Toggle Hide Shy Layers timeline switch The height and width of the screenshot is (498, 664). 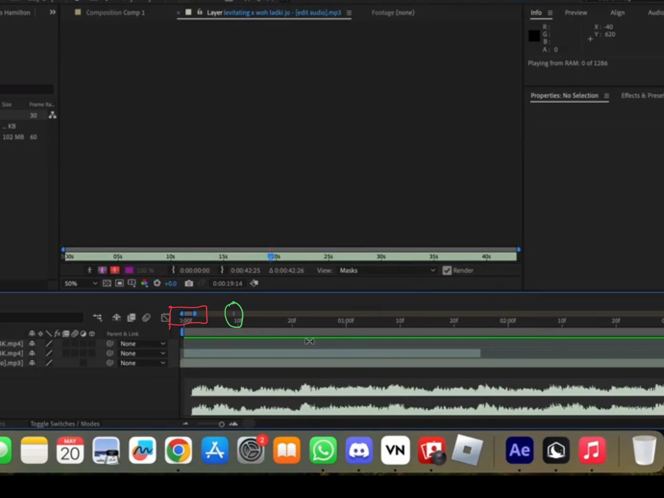point(116,317)
